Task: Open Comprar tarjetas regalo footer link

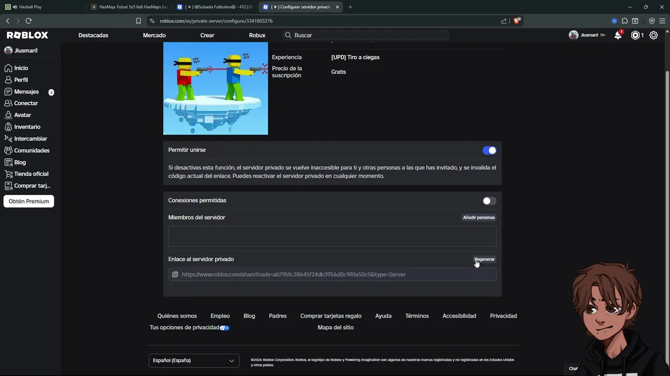Action: pyautogui.click(x=331, y=316)
